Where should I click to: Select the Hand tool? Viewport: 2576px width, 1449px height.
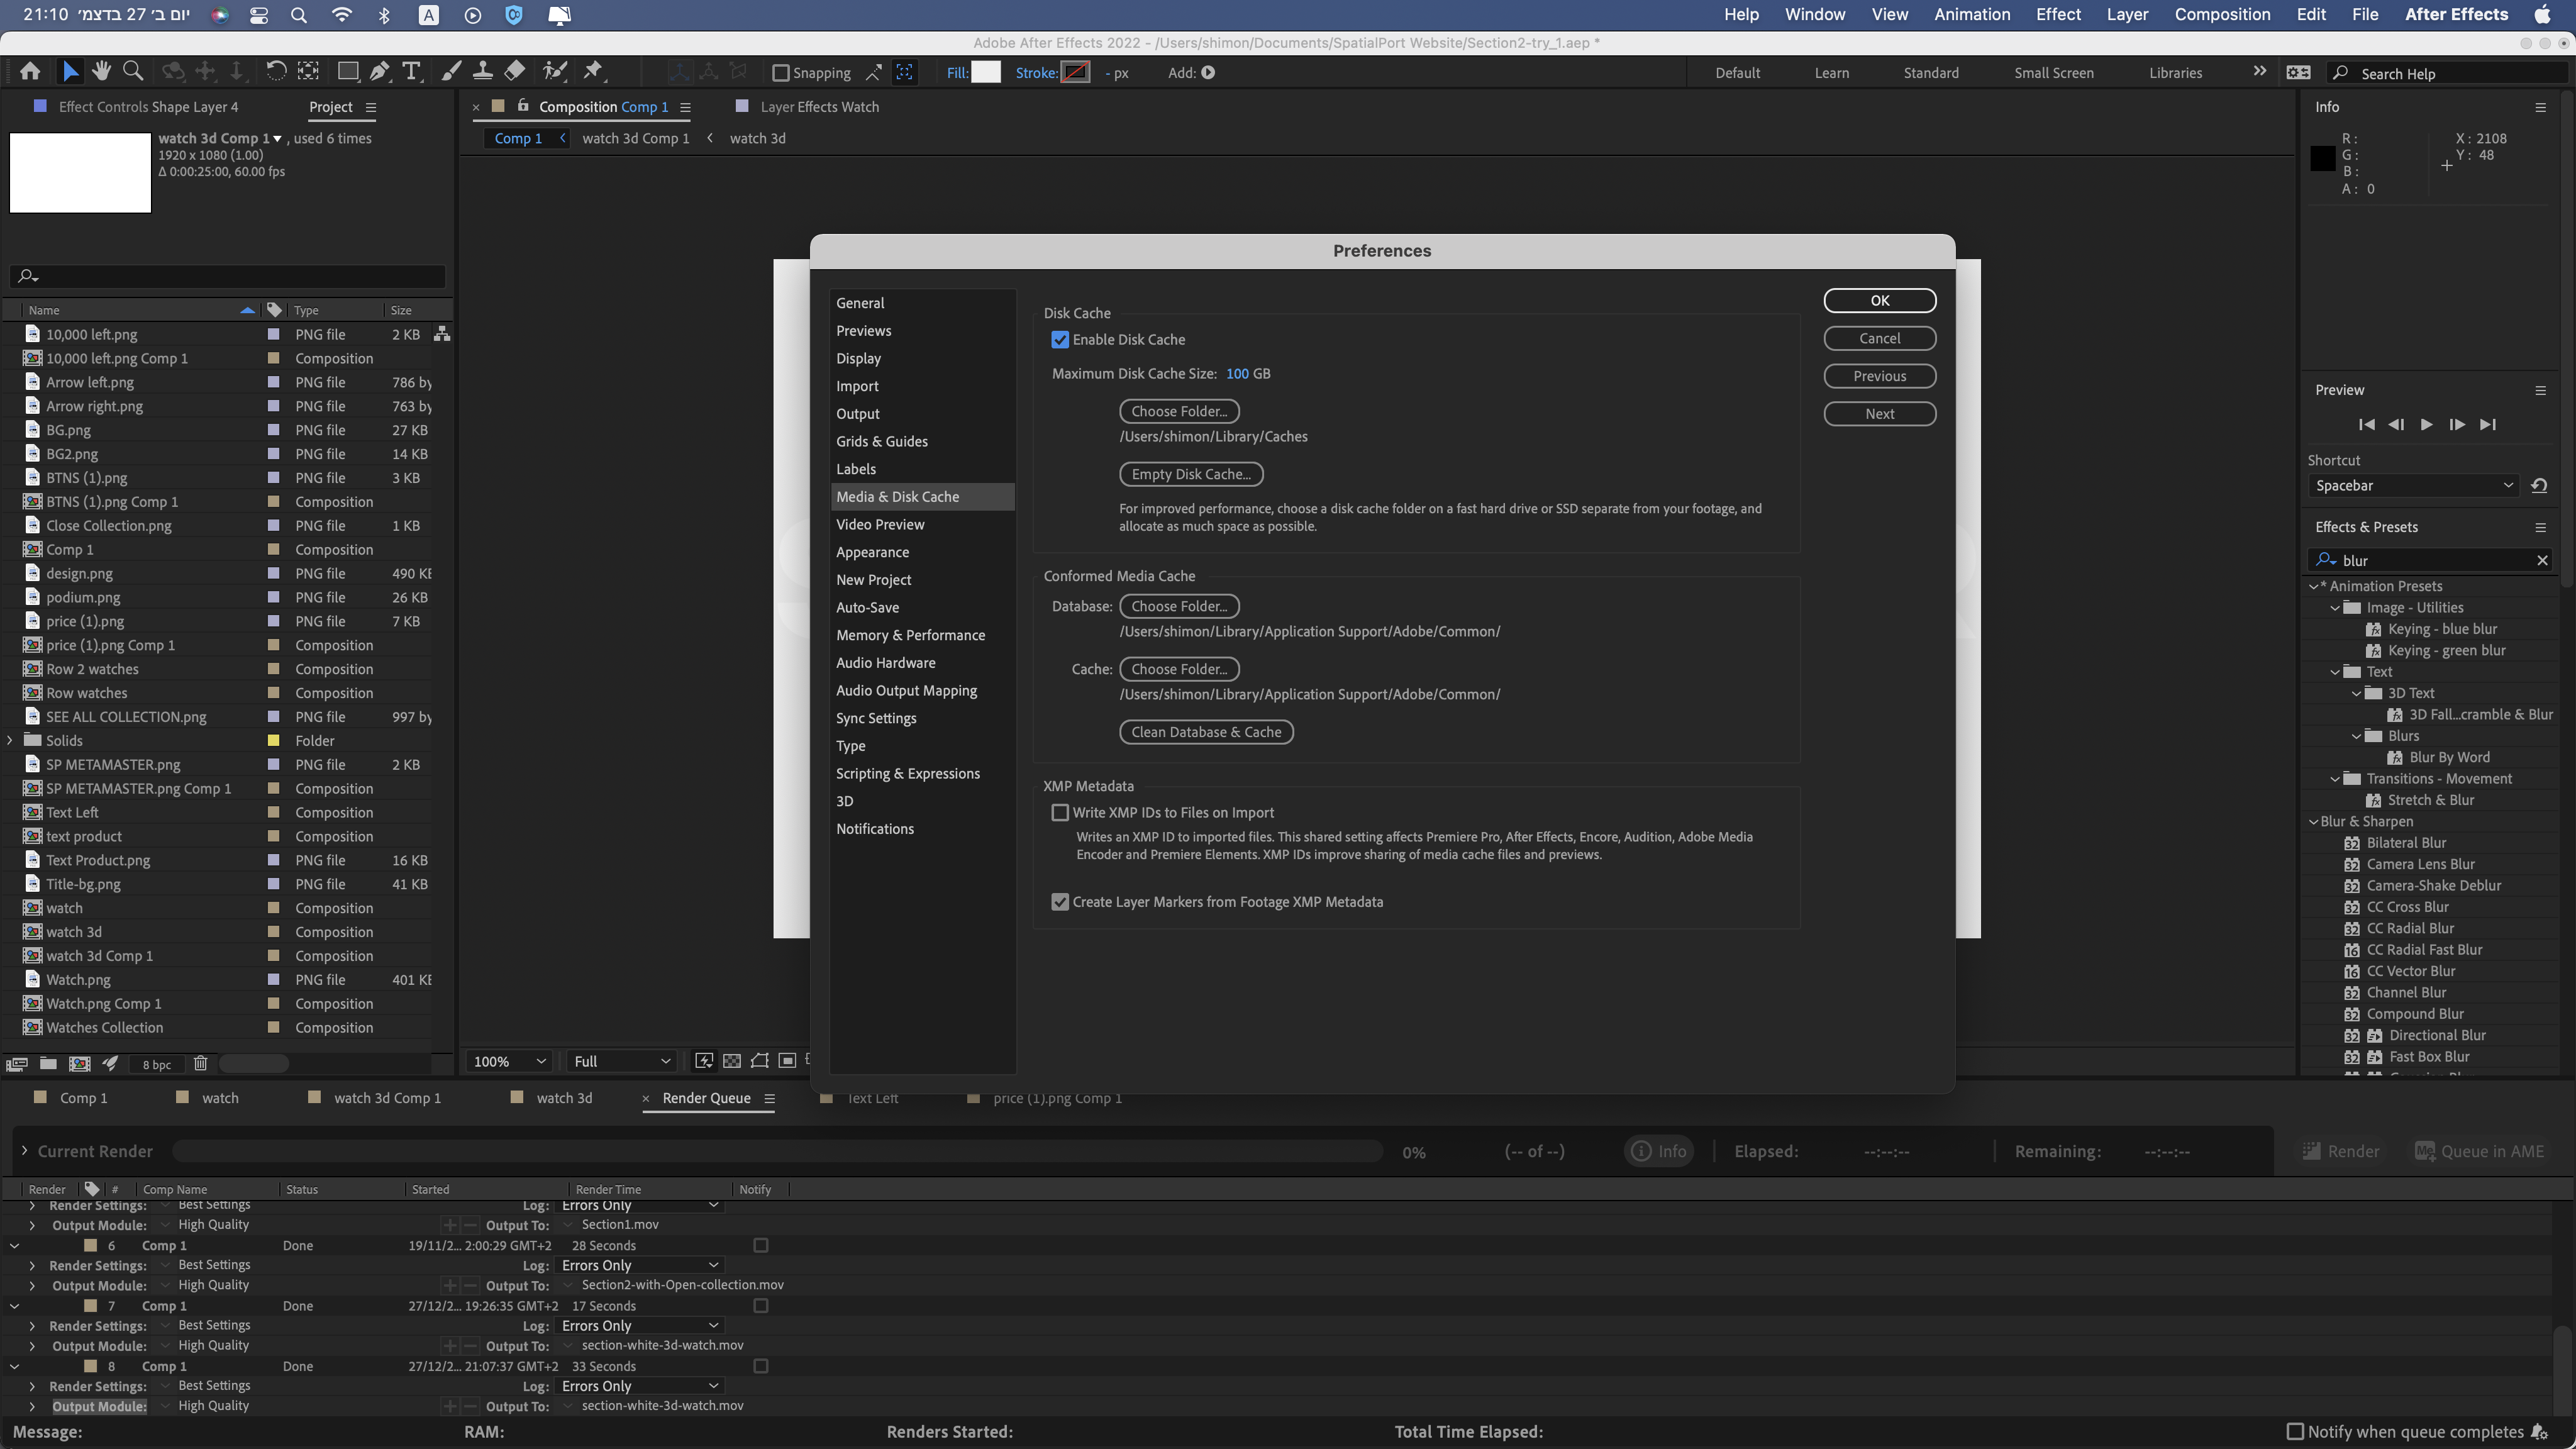tap(101, 71)
